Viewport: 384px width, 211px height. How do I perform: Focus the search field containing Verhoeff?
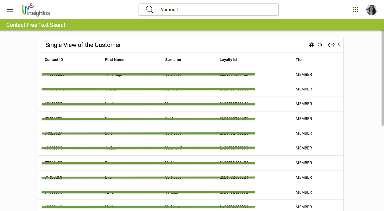(x=209, y=10)
